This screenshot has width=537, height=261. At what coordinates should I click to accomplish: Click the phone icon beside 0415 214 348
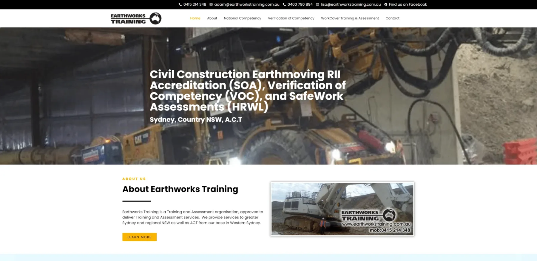(x=180, y=4)
